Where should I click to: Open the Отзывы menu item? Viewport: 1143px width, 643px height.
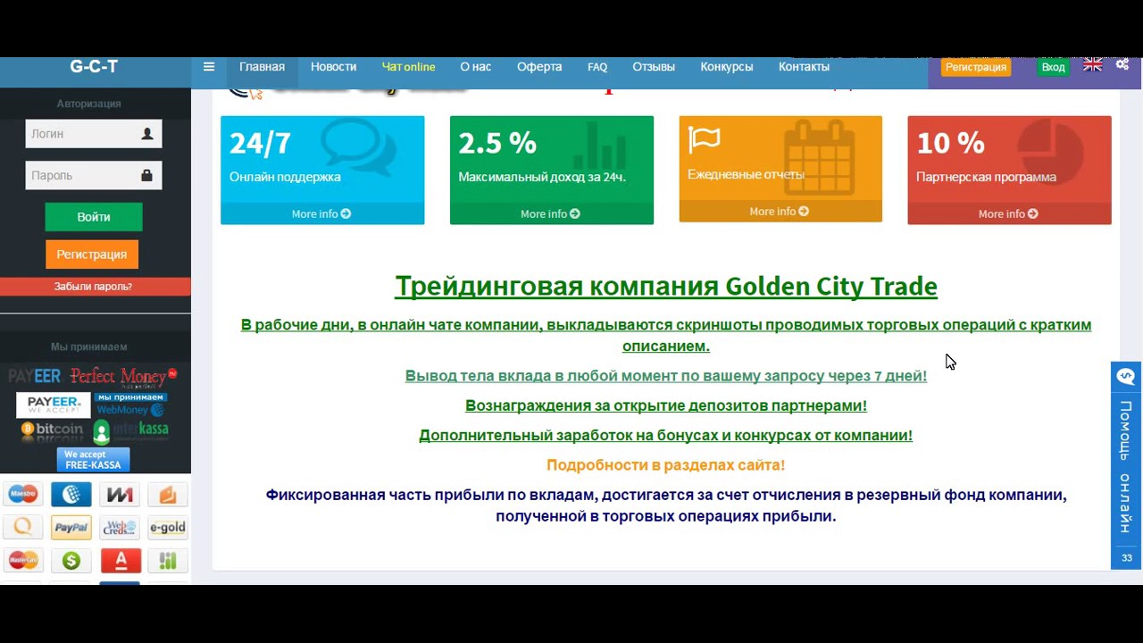coord(654,67)
